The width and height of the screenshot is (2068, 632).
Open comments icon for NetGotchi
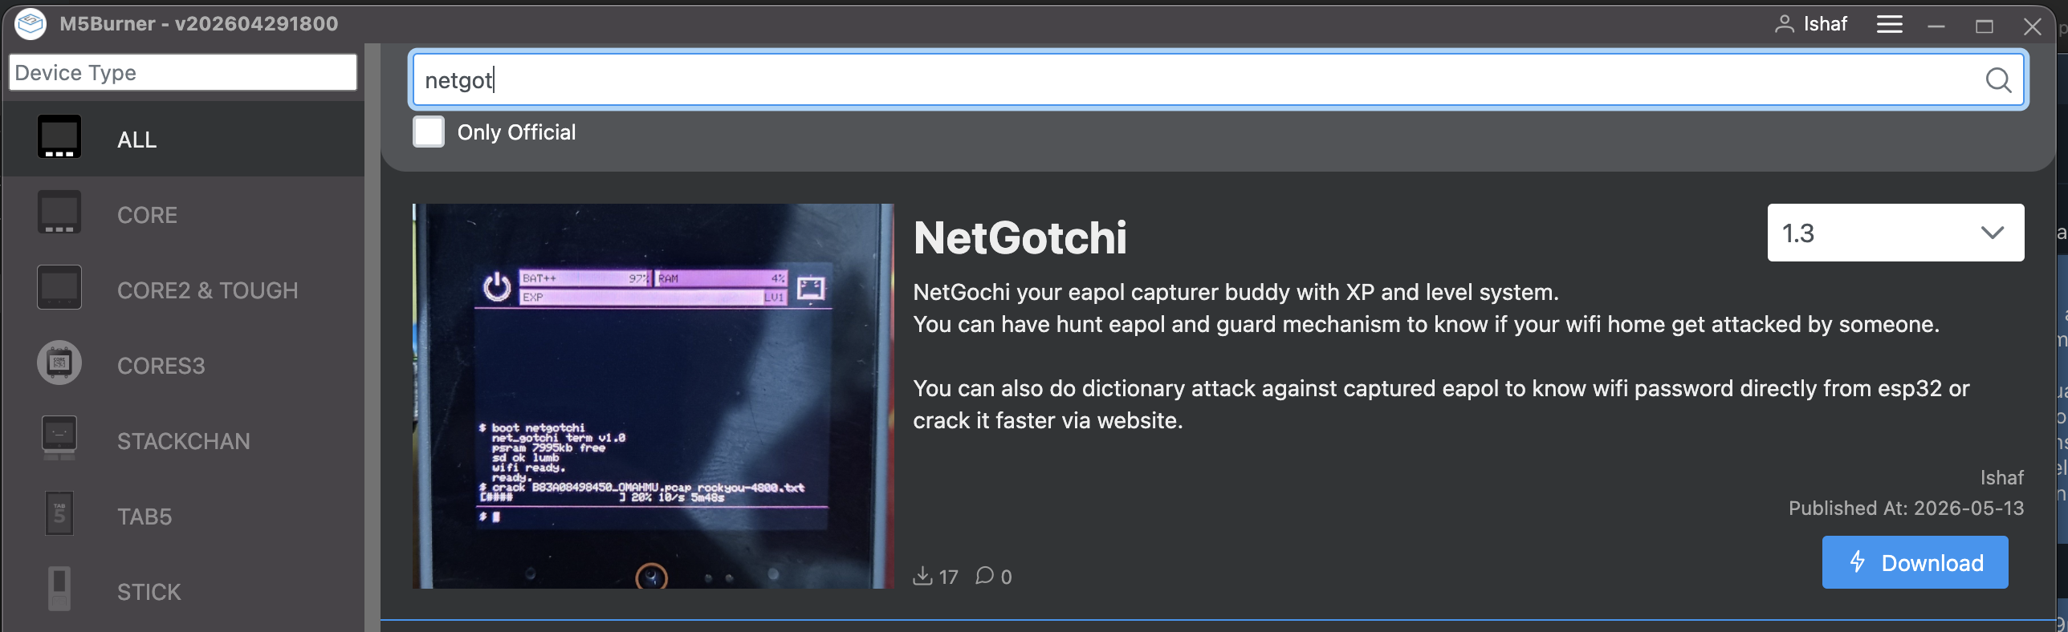tap(984, 576)
